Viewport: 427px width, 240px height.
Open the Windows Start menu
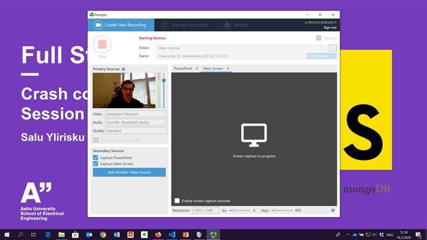(7, 235)
